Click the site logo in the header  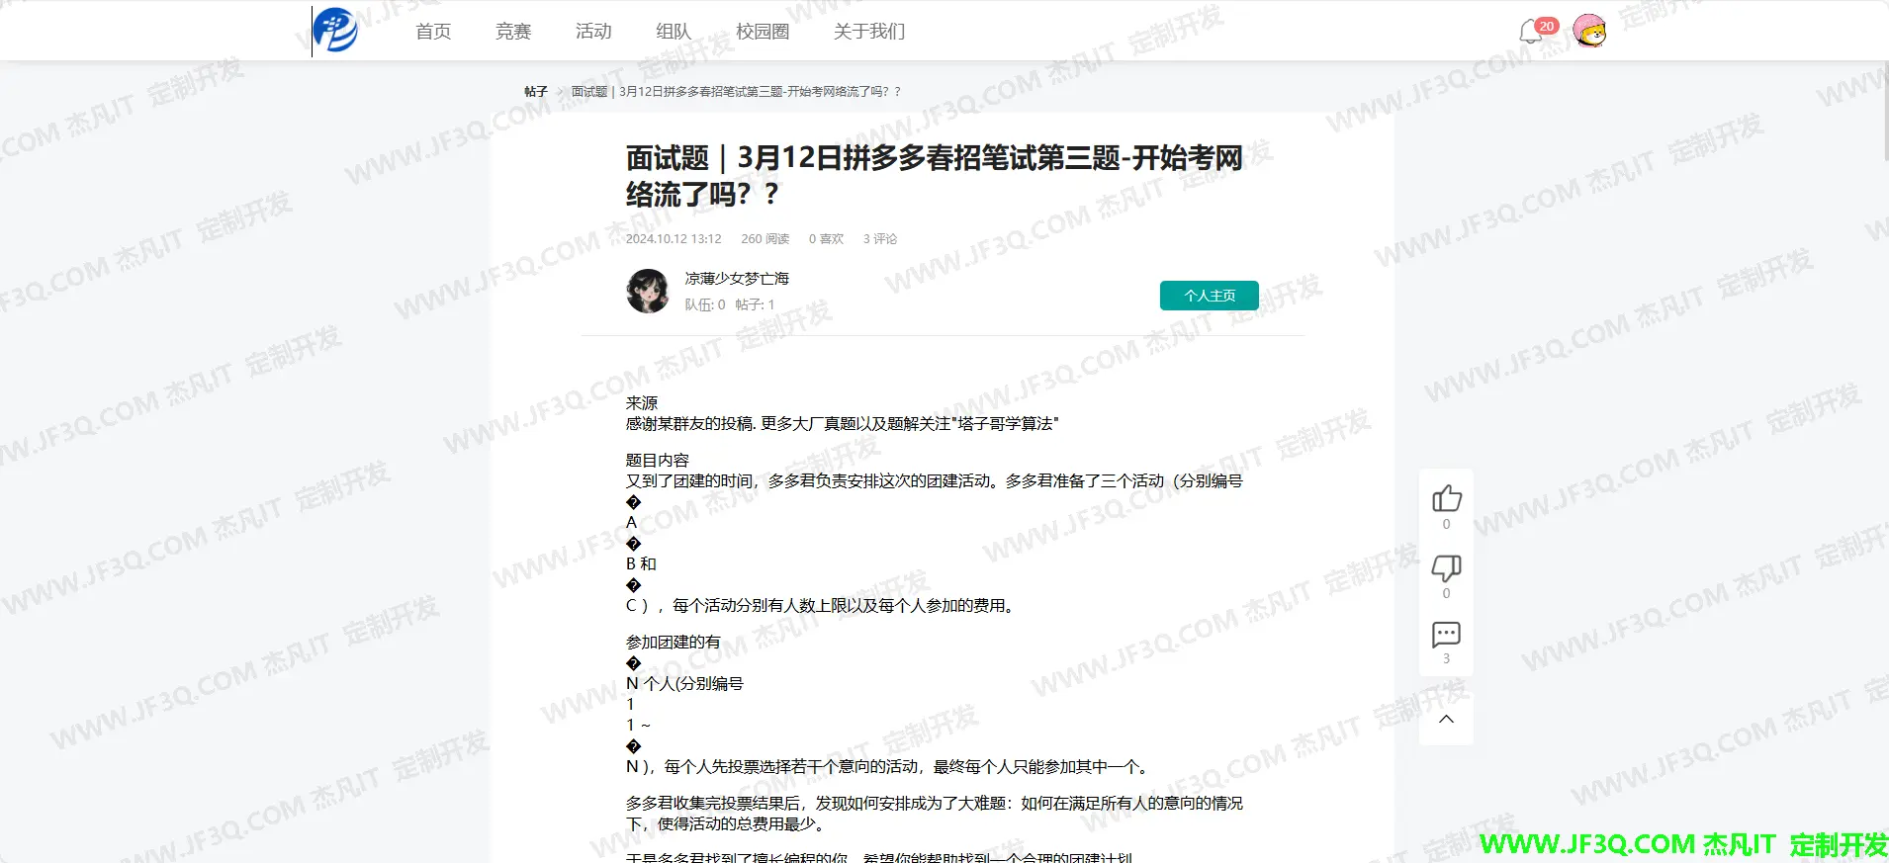pyautogui.click(x=335, y=31)
